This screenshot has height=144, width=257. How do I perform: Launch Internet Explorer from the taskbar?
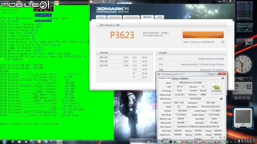[12, 142]
